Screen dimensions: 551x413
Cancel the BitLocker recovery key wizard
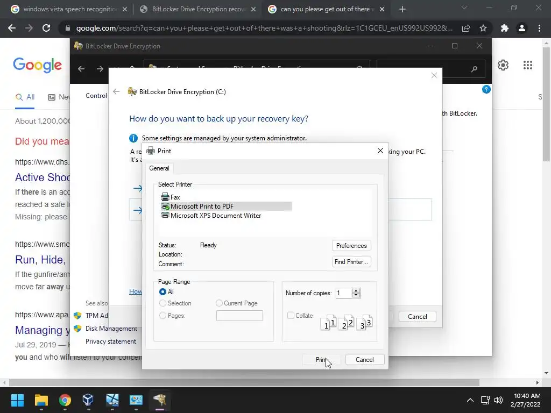coord(418,316)
